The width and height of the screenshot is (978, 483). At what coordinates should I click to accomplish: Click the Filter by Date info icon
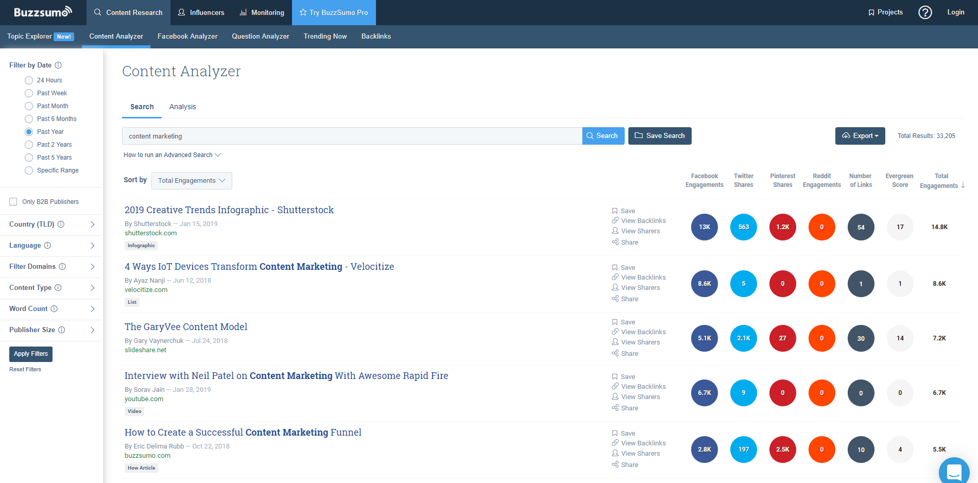point(58,65)
